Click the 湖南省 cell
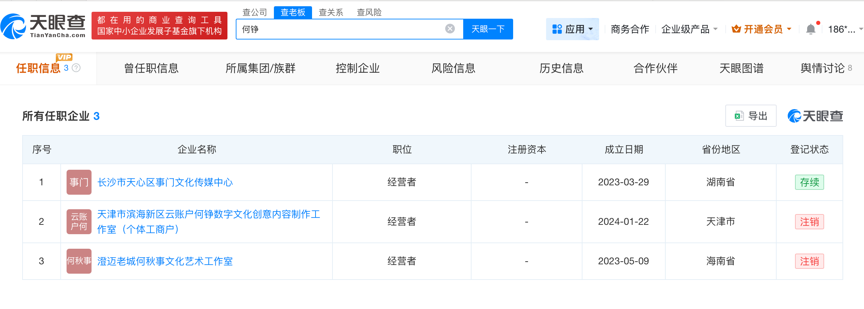This screenshot has width=864, height=309. pos(721,182)
